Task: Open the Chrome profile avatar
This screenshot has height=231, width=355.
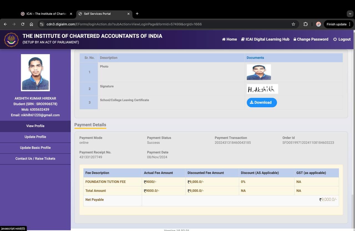Action: (318, 24)
